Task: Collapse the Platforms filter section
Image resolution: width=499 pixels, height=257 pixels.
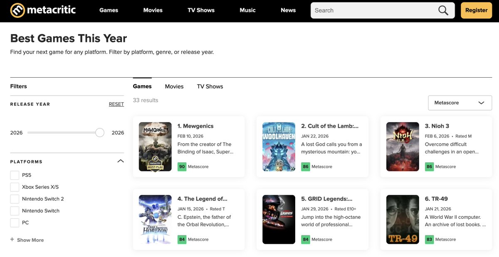Action: 121,161
